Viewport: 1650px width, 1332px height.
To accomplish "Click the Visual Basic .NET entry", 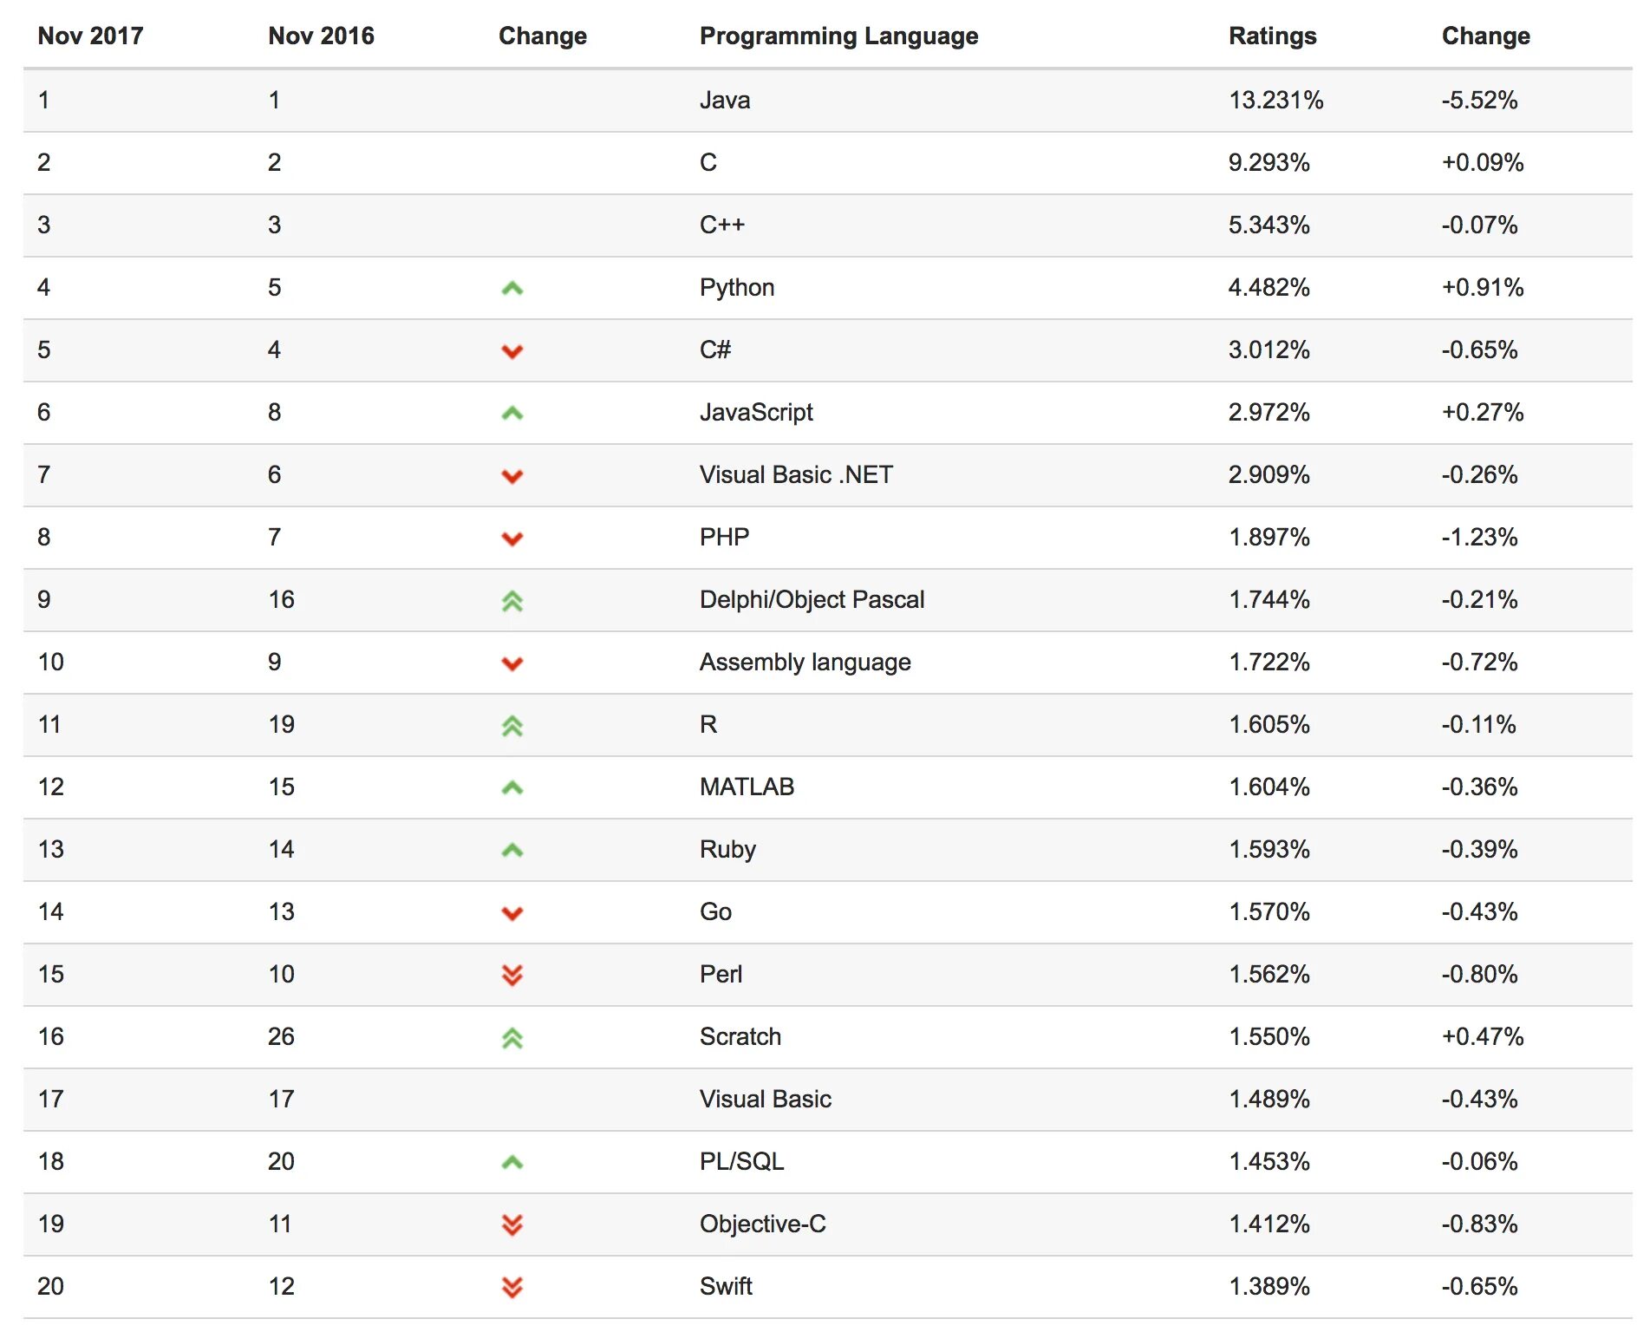I will (796, 474).
